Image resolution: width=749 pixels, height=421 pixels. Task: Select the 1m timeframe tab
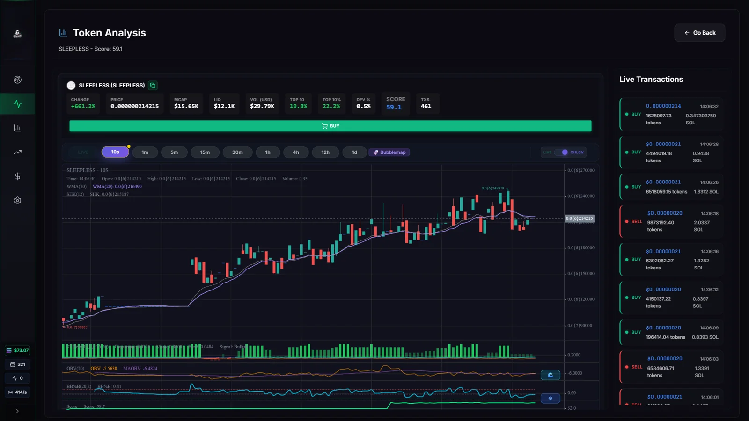point(145,152)
